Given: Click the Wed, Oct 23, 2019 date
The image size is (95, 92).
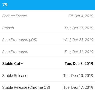Looking at the screenshot, I should tap(78, 40).
